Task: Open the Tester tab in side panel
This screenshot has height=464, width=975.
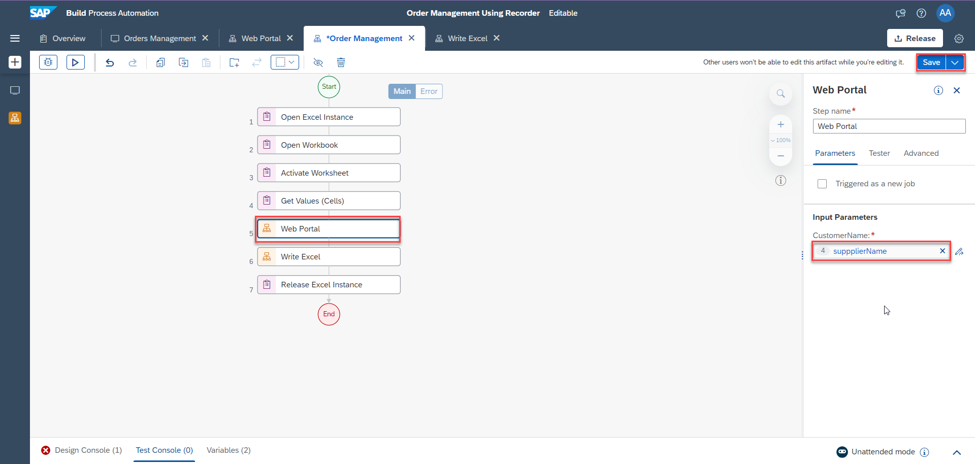Action: click(x=879, y=153)
